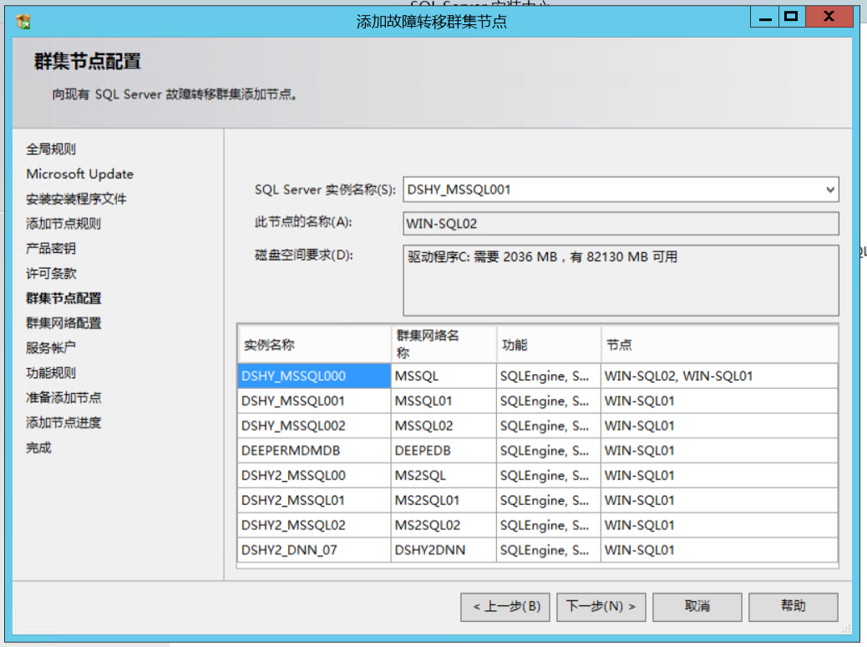Click the feature cell in DSHY2_DNN_07 row
The height and width of the screenshot is (647, 867).
click(x=549, y=550)
